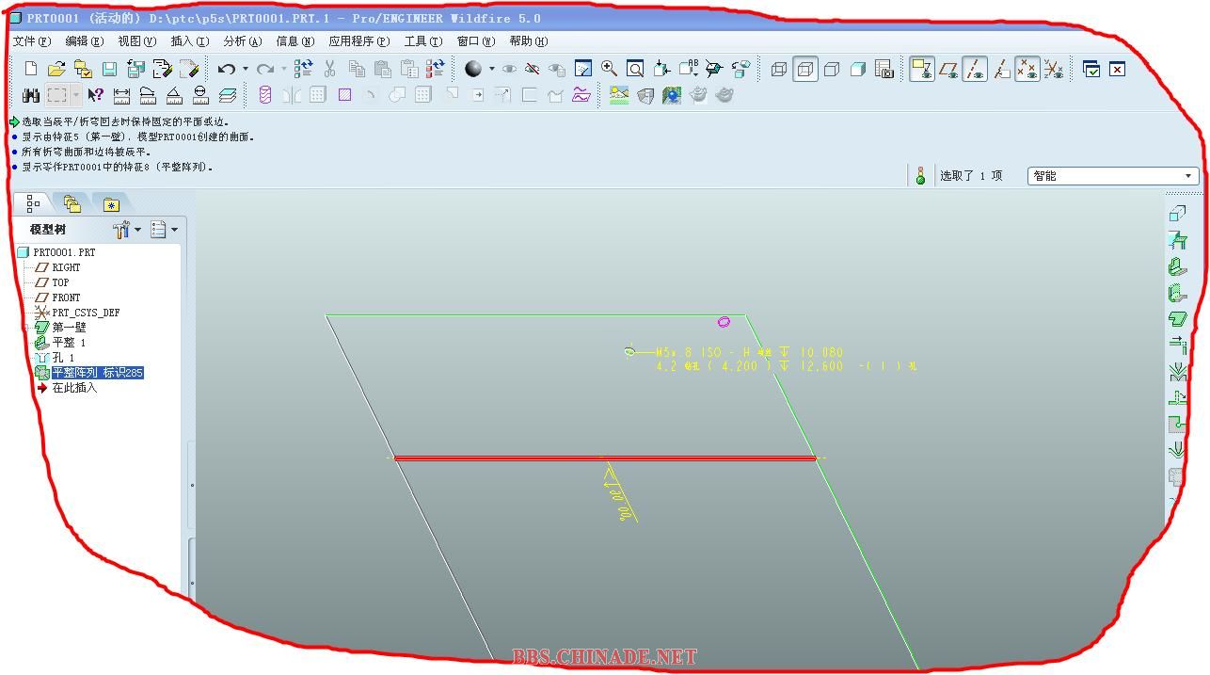Create a new file with the blank page icon
The width and height of the screenshot is (1210, 675).
(31, 69)
